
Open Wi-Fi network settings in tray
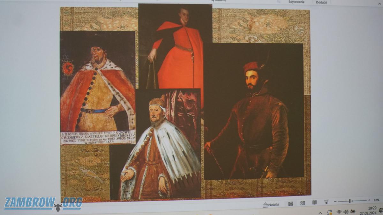click(x=339, y=212)
